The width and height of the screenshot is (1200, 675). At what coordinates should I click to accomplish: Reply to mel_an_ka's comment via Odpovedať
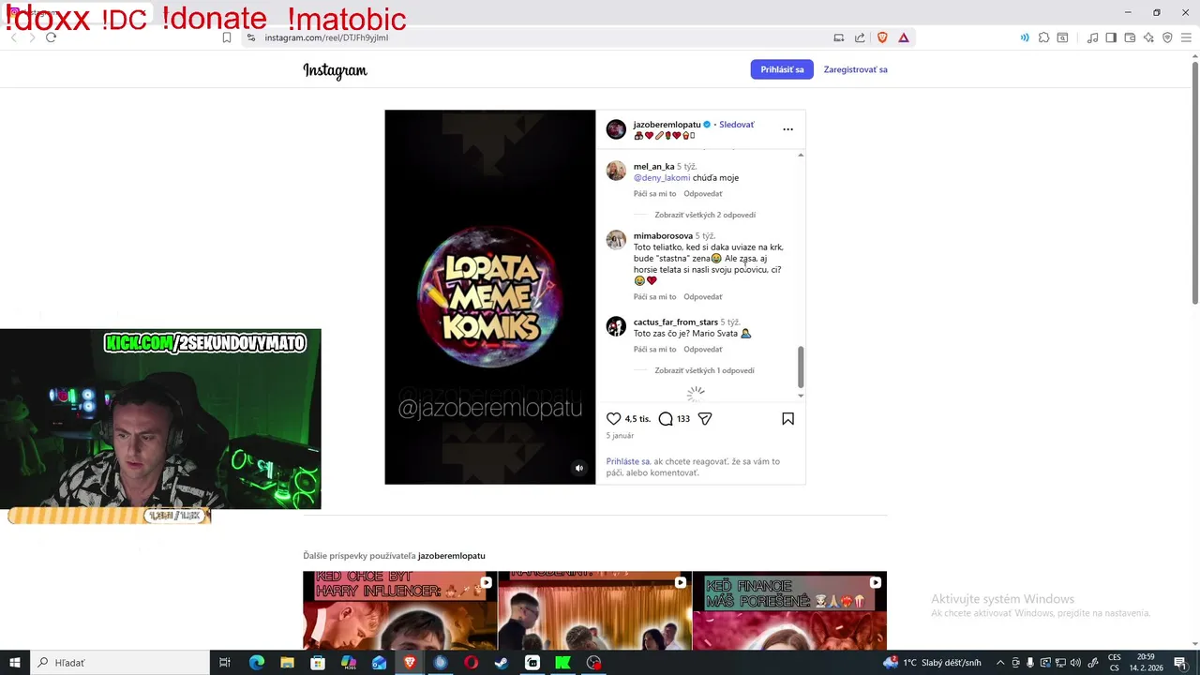[x=703, y=194]
